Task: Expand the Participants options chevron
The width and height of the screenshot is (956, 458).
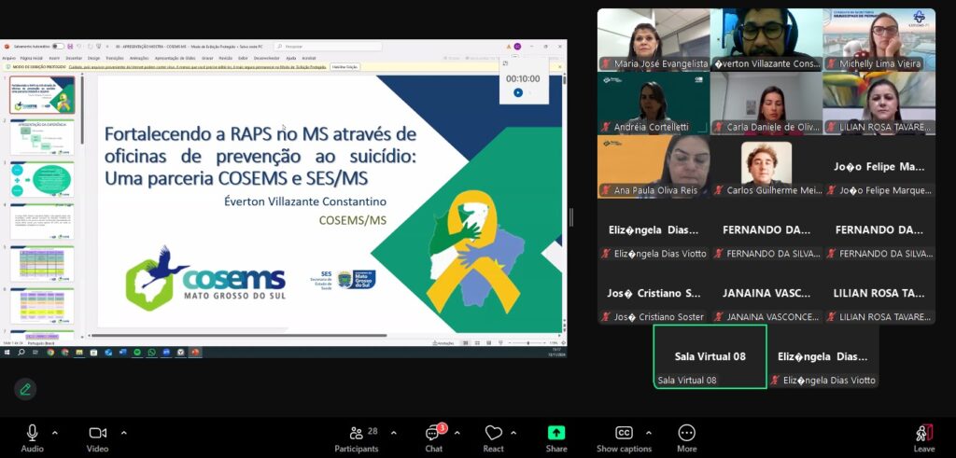Action: click(393, 433)
